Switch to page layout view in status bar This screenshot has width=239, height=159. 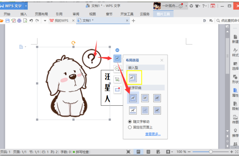(138, 152)
